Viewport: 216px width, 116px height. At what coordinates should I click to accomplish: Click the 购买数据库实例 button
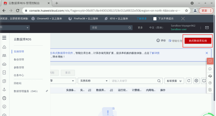[198, 41]
